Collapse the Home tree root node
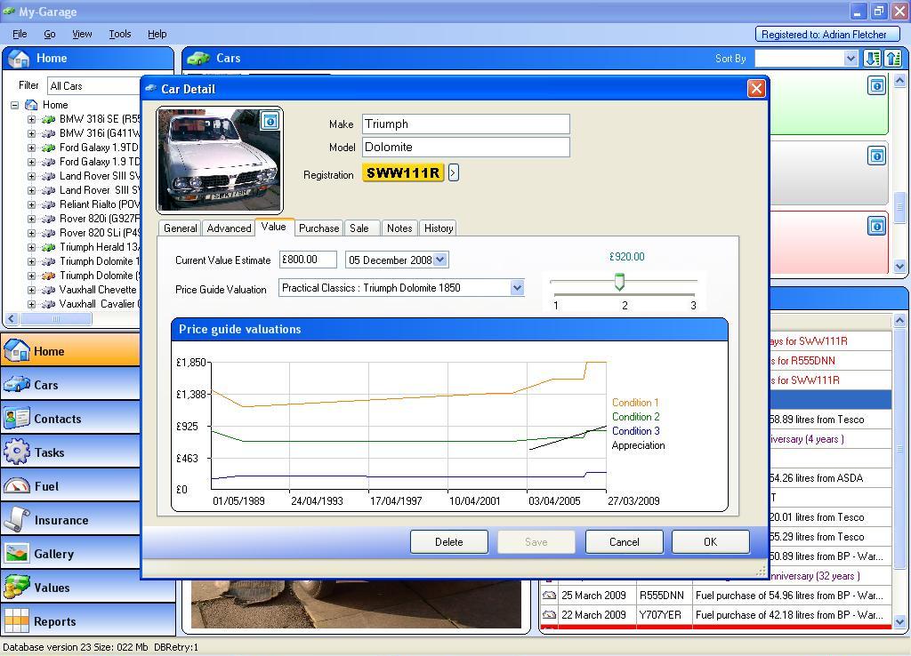This screenshot has width=911, height=656. pos(15,105)
